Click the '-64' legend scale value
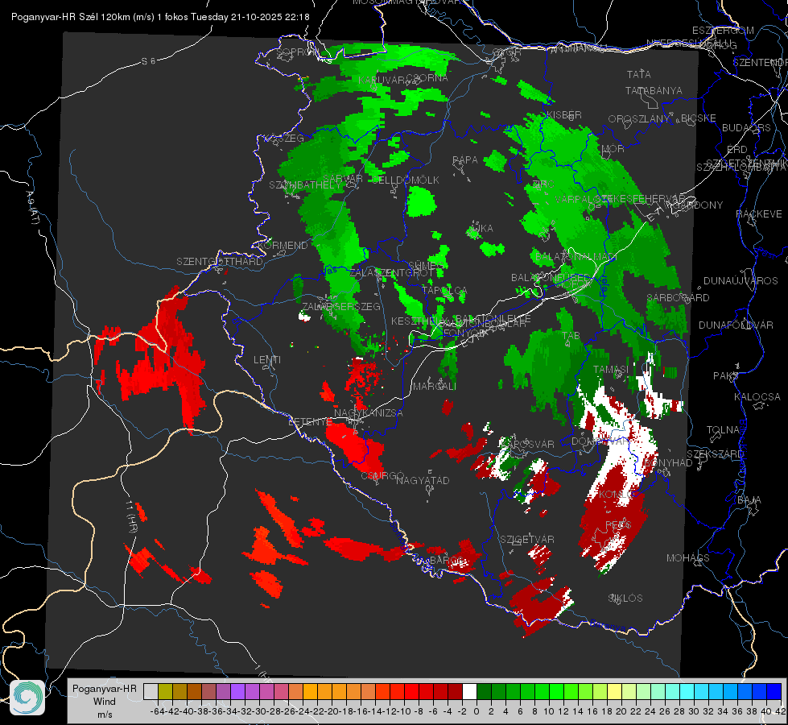 pos(158,711)
